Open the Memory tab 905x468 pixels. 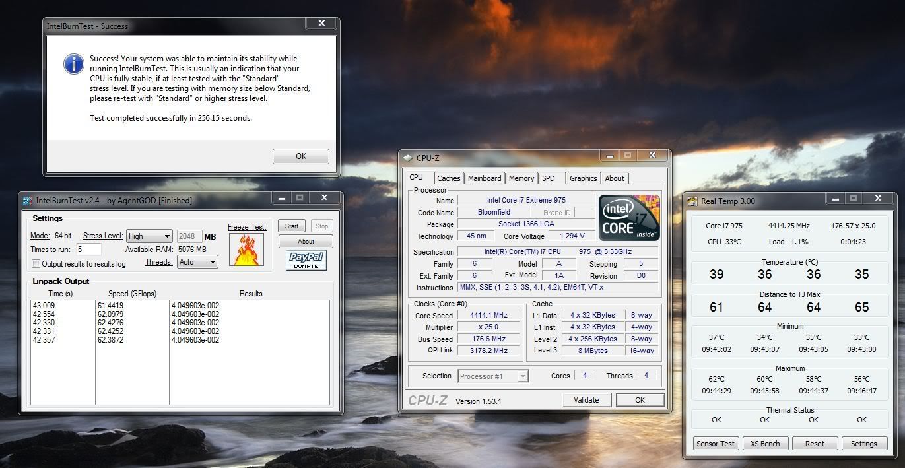(521, 178)
